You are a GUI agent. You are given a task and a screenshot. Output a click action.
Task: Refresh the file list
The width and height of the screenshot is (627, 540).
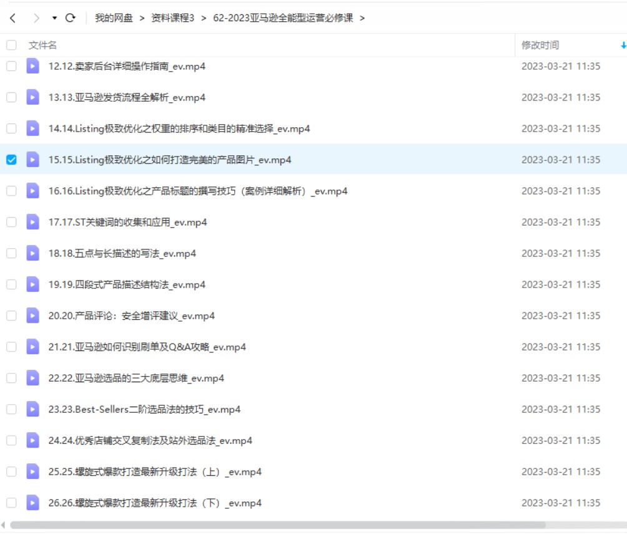(x=71, y=18)
